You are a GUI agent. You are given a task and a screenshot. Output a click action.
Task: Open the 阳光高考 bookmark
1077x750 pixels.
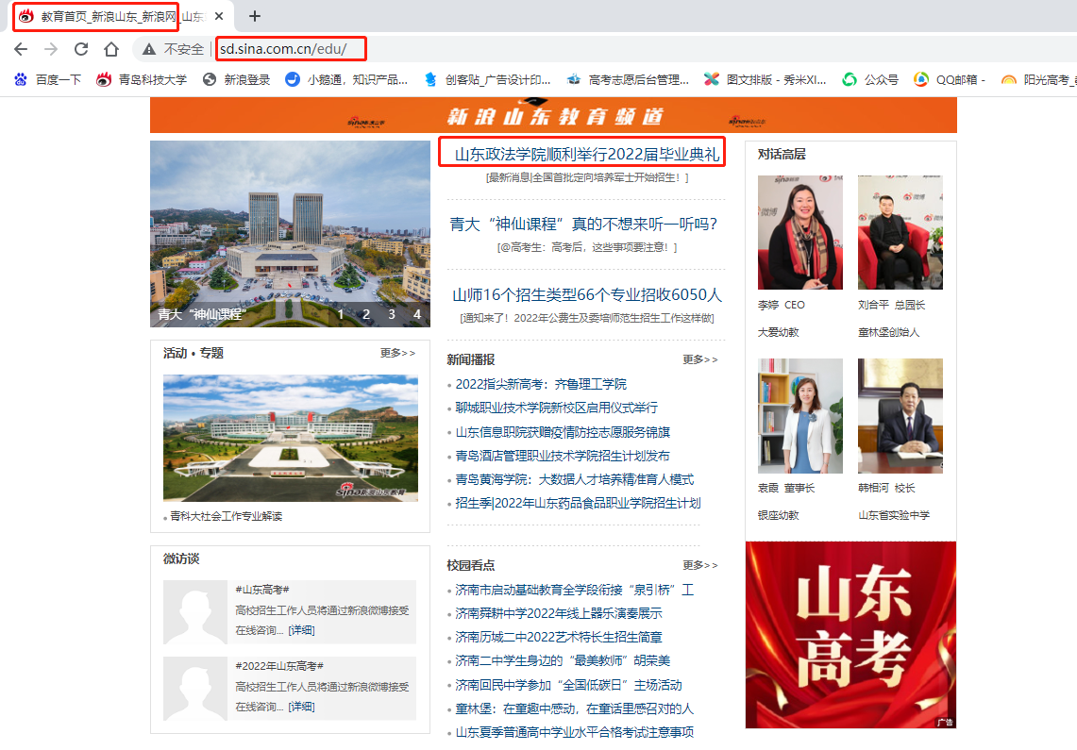tap(1038, 79)
